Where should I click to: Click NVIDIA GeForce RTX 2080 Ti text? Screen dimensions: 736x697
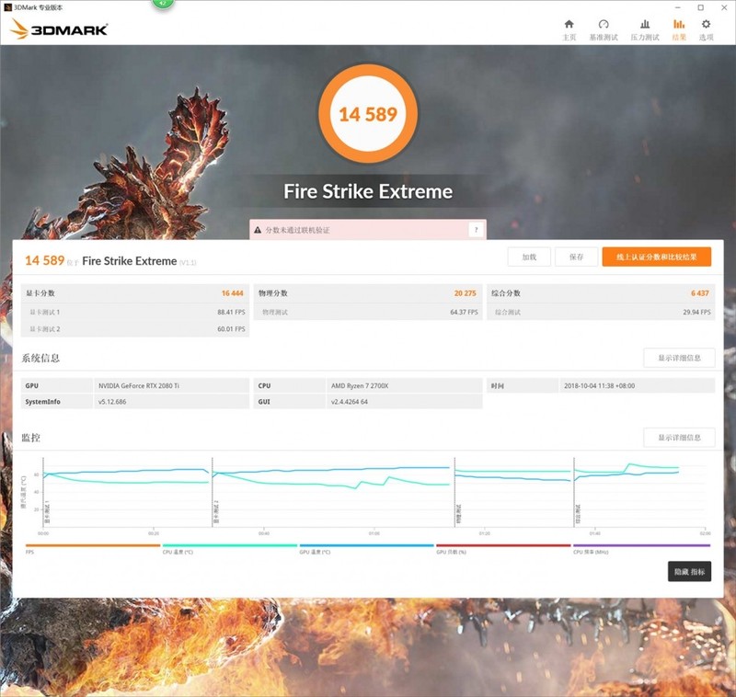tap(139, 385)
